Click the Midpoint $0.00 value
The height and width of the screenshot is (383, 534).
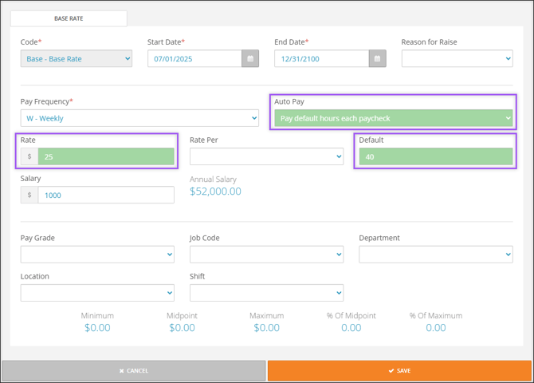pyautogui.click(x=182, y=328)
